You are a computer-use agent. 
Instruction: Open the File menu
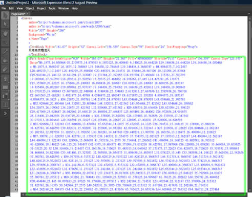(x=4, y=8)
